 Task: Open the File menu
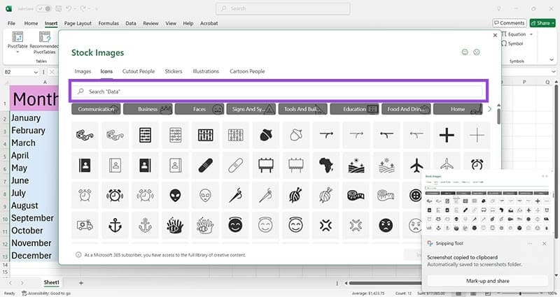click(x=11, y=23)
